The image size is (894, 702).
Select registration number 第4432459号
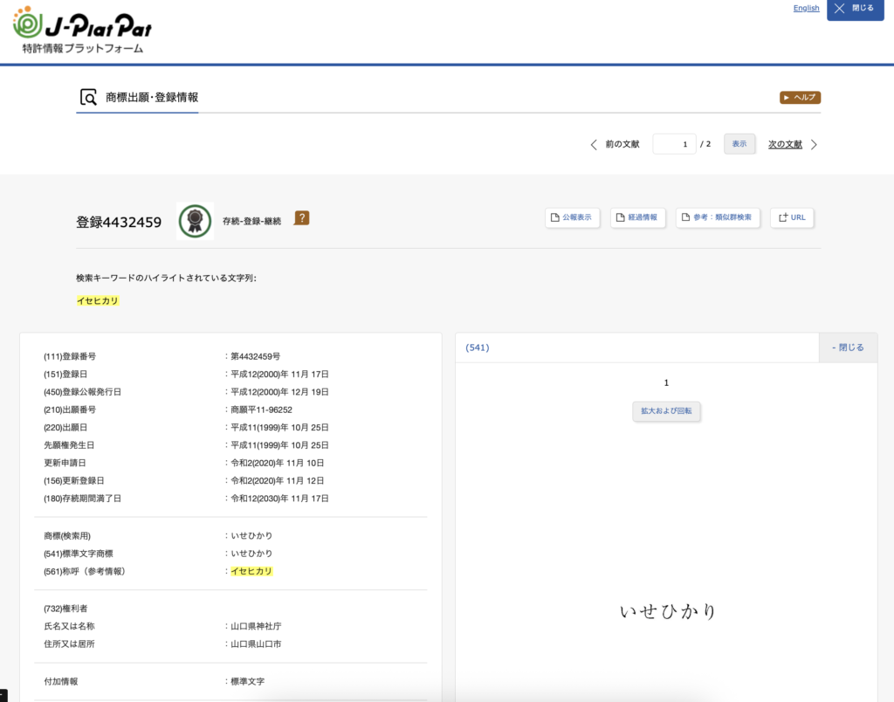click(x=256, y=356)
